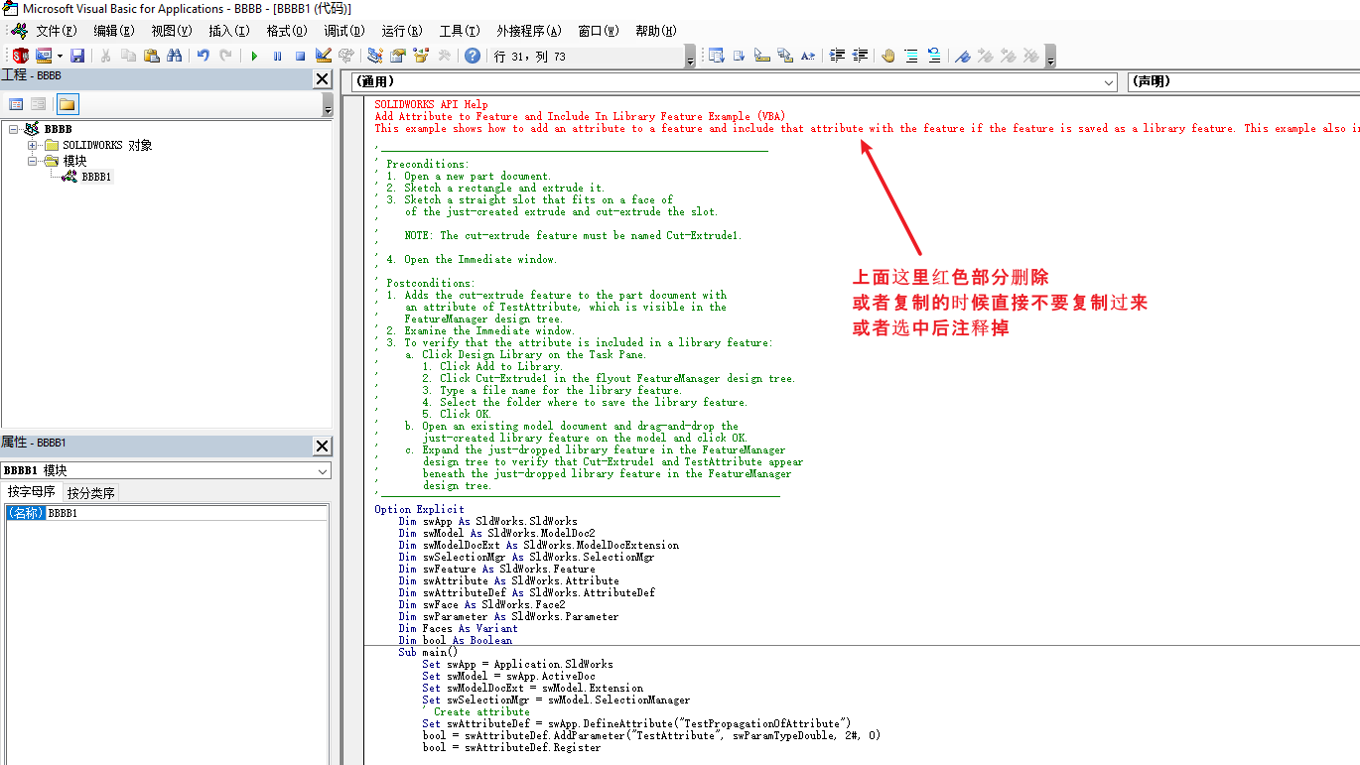Open the BBBB1 模块 object dropdown in properties
This screenshot has height=765, width=1360.
(323, 471)
